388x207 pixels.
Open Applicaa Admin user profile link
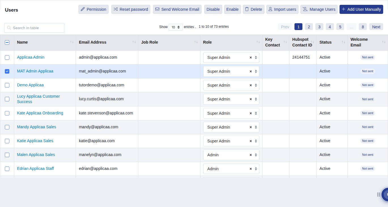click(x=31, y=57)
